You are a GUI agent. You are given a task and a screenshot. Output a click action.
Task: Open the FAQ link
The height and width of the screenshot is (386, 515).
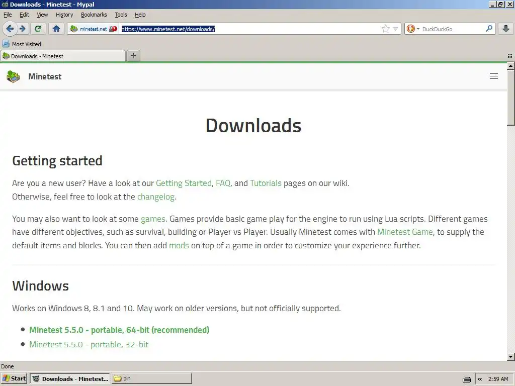pyautogui.click(x=223, y=183)
